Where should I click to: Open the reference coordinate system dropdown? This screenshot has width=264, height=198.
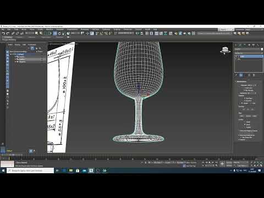(75, 33)
